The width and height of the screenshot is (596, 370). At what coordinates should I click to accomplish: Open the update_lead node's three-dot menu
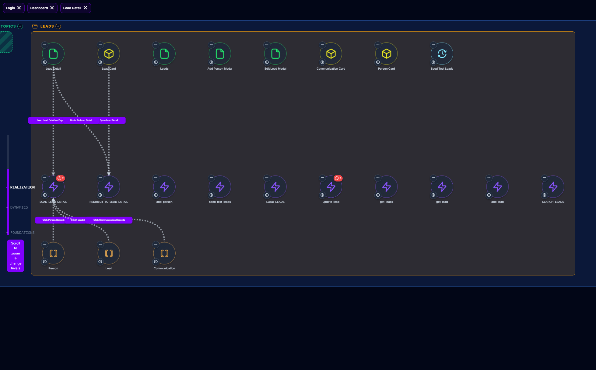point(322,178)
